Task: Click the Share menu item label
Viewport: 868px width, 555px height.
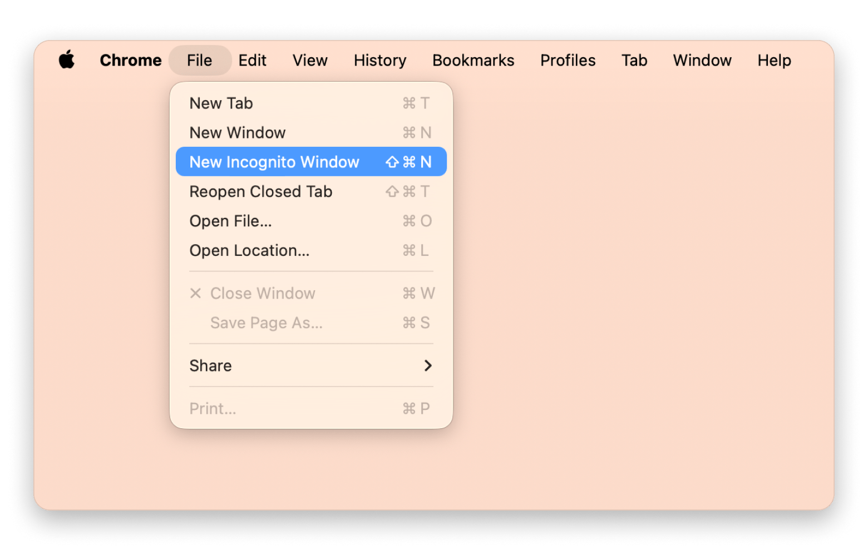Action: pyautogui.click(x=211, y=366)
